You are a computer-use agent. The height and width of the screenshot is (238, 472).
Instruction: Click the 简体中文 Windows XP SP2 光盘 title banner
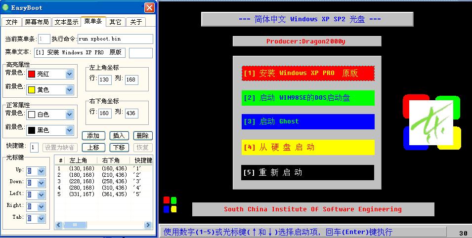click(x=307, y=19)
